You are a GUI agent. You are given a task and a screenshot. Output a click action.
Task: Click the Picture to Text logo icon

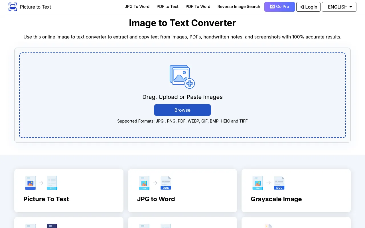13,7
